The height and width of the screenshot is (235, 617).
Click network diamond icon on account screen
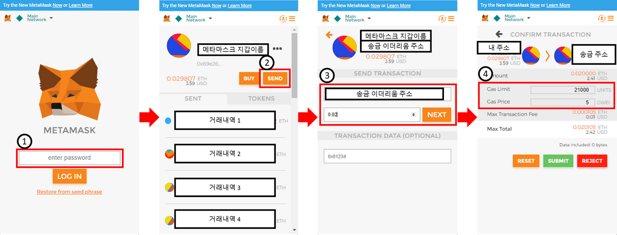click(178, 18)
